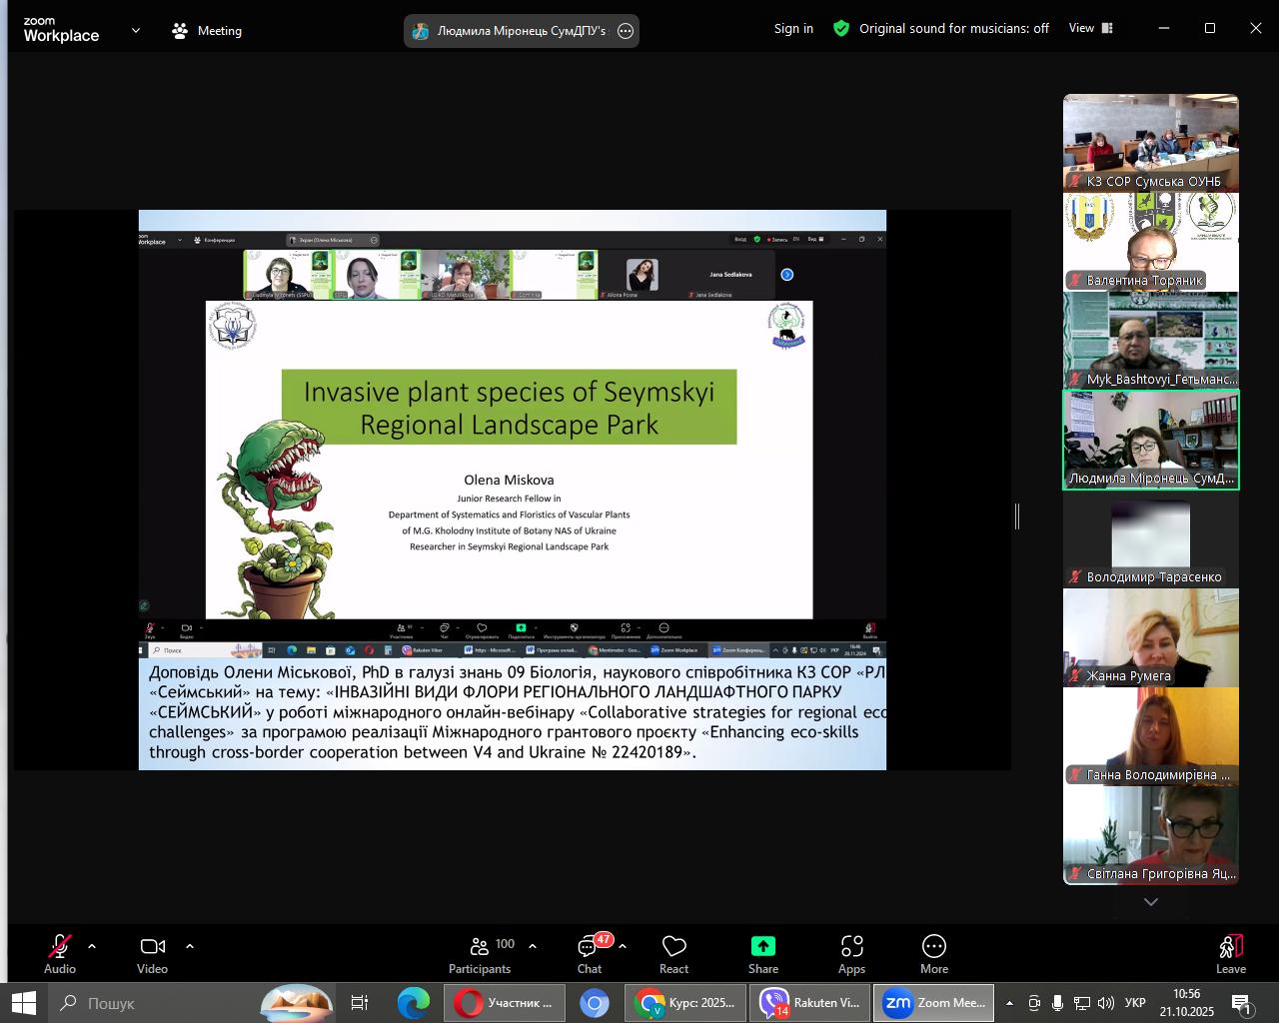The width and height of the screenshot is (1279, 1023).
Task: Open options for Людмила Міронець screen share
Action: click(626, 31)
